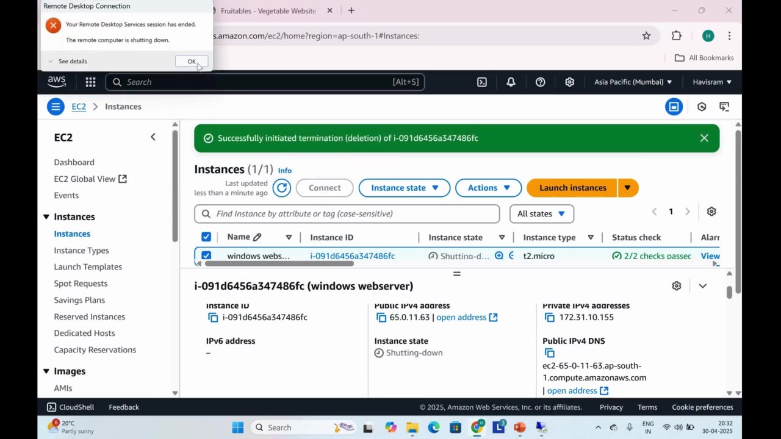Toggle the EC2 navigation hamburger menu

pos(56,107)
